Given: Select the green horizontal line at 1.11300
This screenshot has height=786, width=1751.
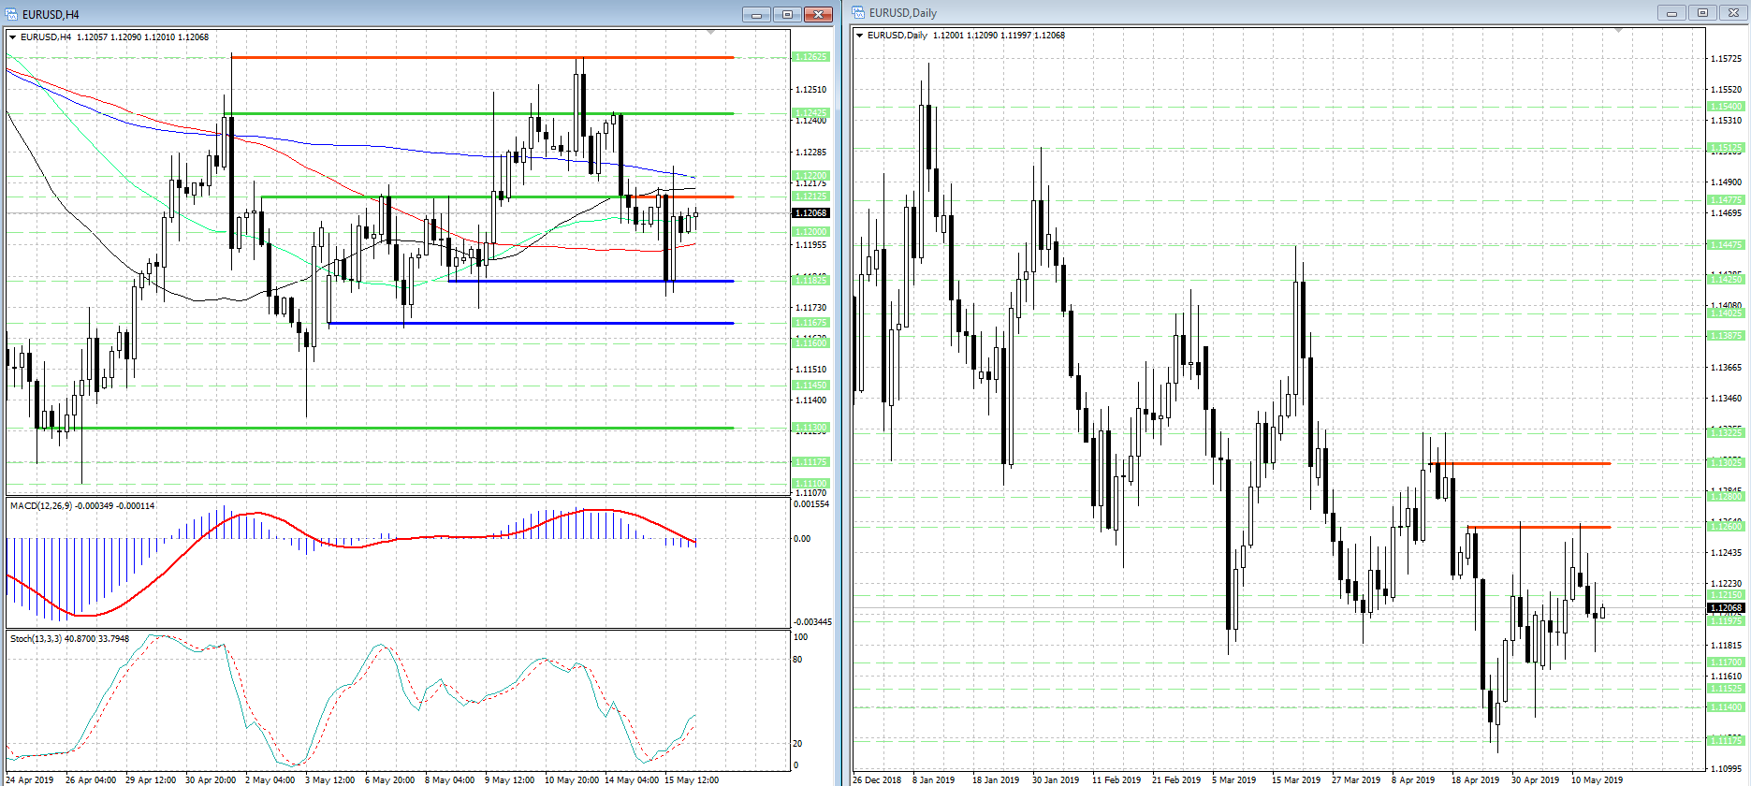Looking at the screenshot, I should [385, 429].
